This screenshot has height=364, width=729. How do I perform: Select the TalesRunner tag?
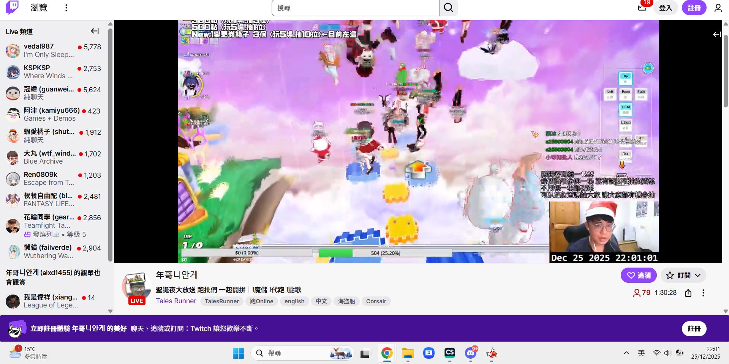pos(221,301)
